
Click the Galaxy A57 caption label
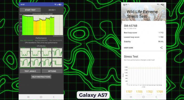(93, 95)
